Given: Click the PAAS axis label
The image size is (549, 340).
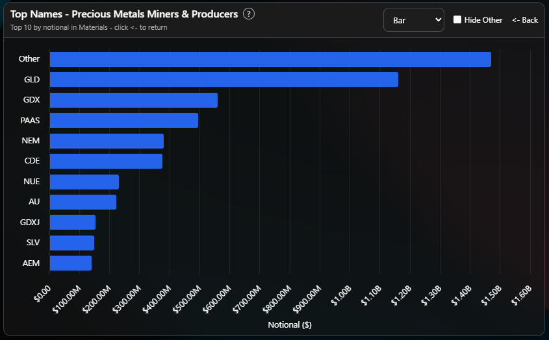Looking at the screenshot, I should point(30,120).
